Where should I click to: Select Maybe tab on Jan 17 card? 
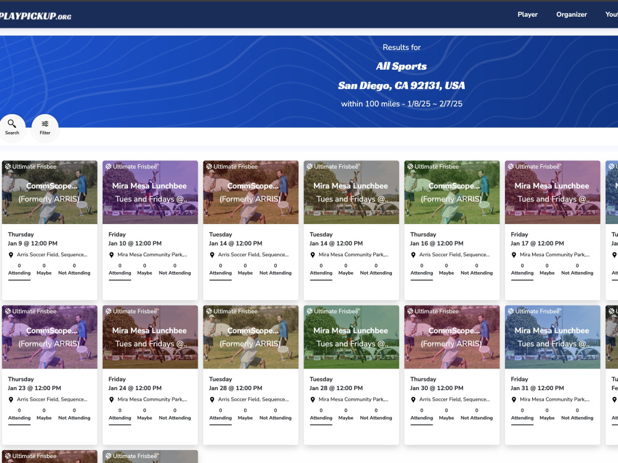(x=547, y=270)
